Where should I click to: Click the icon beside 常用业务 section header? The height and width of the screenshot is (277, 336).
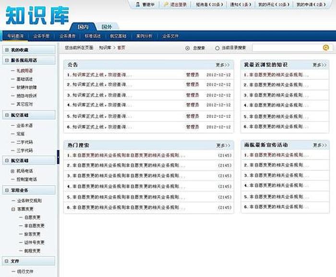coord(6,190)
